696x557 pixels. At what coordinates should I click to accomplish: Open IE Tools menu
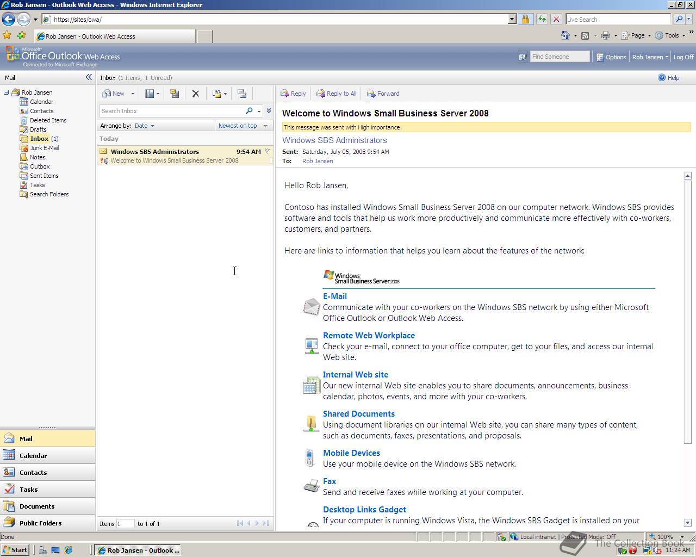pos(670,35)
